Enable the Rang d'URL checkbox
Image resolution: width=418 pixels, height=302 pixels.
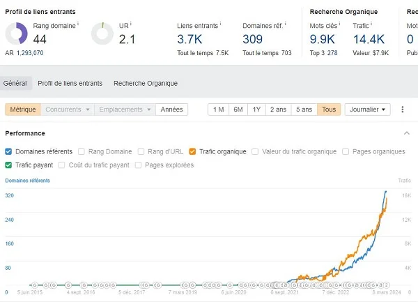pyautogui.click(x=141, y=151)
